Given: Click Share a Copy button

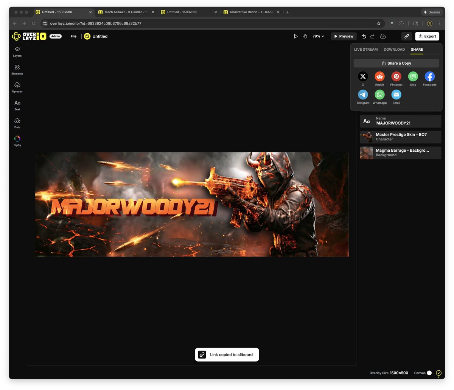Looking at the screenshot, I should (396, 63).
